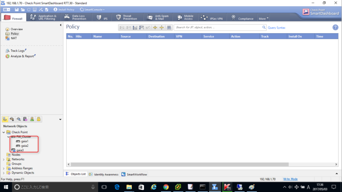Switch to IPSec VPN tab
The height and width of the screenshot is (192, 342).
212,17
